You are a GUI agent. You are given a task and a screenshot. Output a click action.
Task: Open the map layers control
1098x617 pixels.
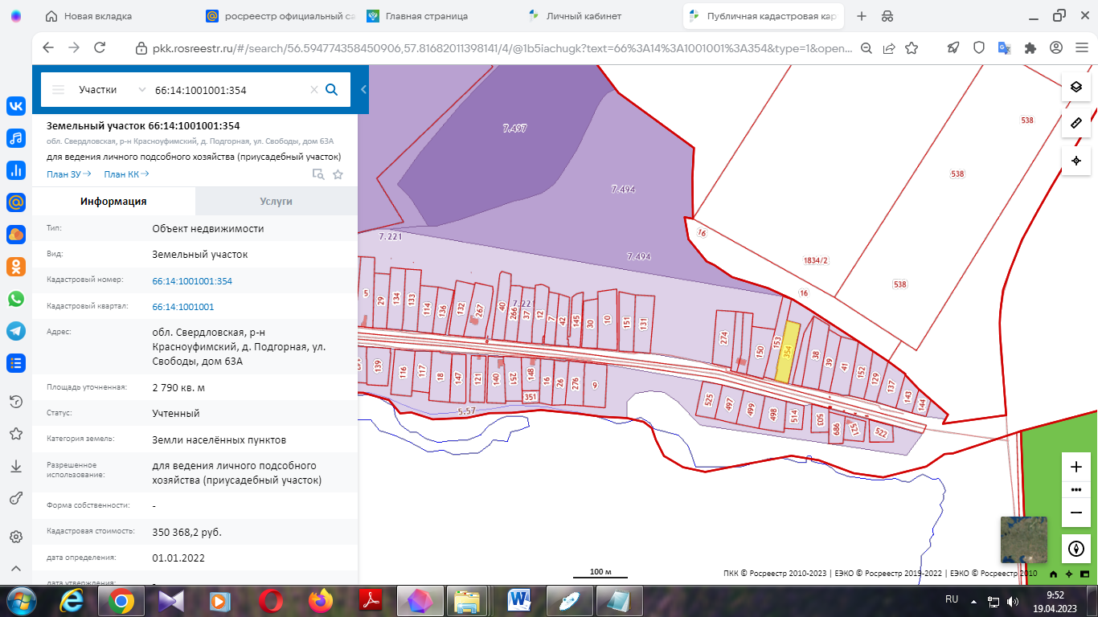pyautogui.click(x=1076, y=87)
